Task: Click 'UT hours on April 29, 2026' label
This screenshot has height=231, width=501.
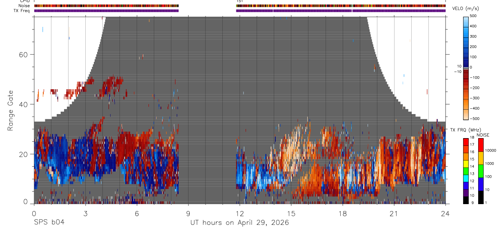Action: tap(239, 223)
